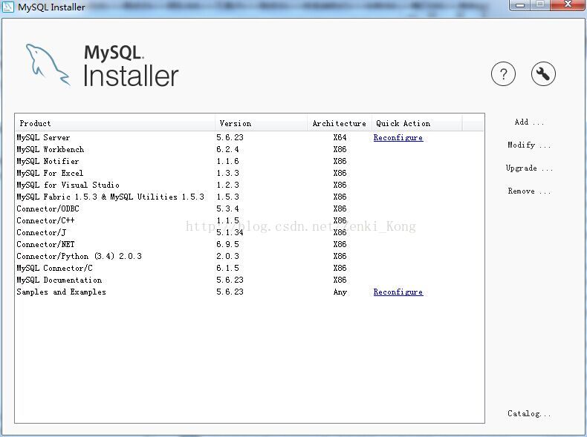
Task: Click the Any architecture cell
Action: [340, 292]
